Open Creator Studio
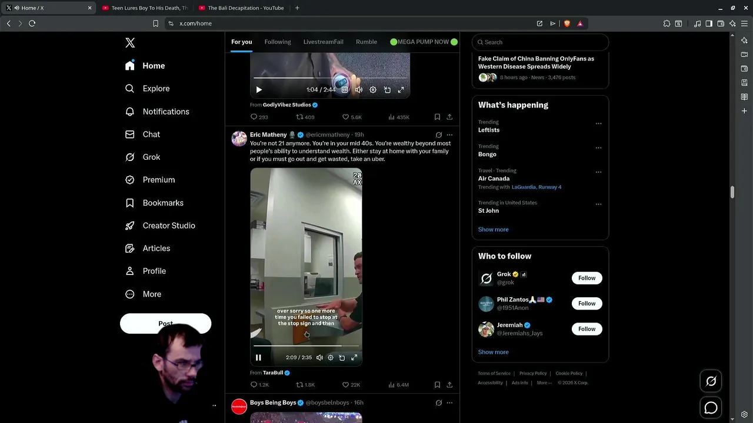 click(x=160, y=226)
